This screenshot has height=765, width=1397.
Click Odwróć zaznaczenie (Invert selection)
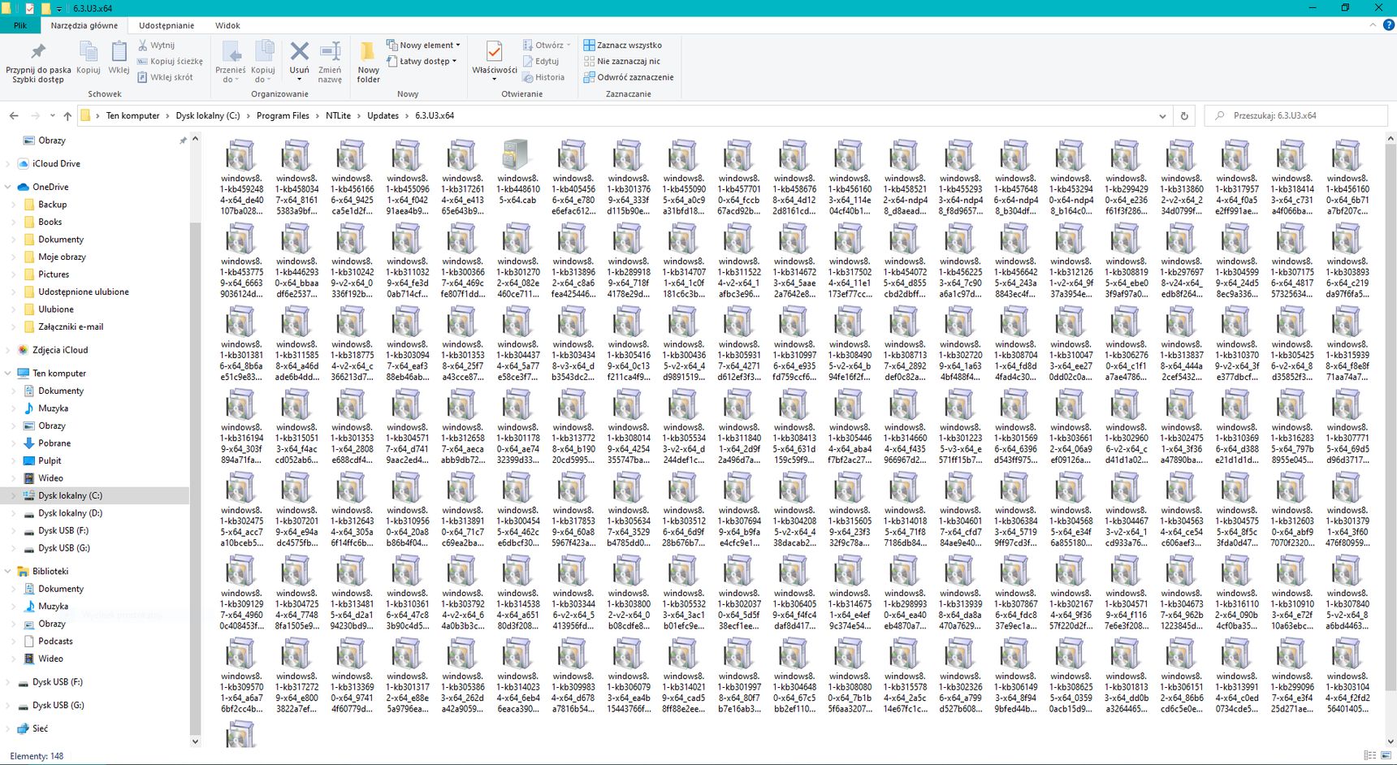[x=628, y=77]
